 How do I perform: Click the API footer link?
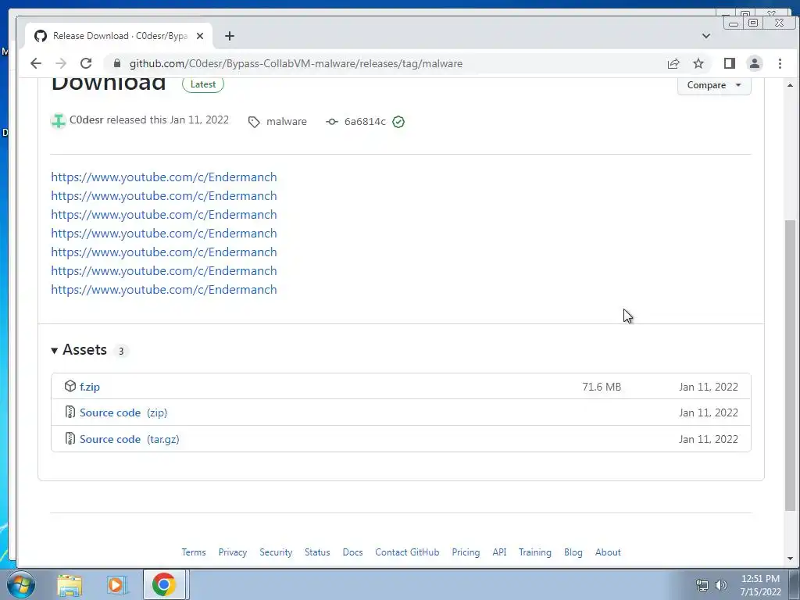coord(499,552)
